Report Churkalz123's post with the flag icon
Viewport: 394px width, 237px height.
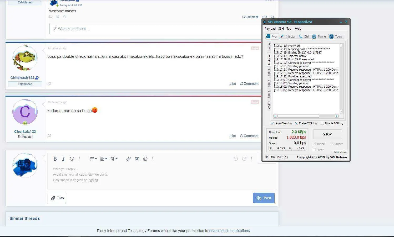pyautogui.click(x=49, y=136)
